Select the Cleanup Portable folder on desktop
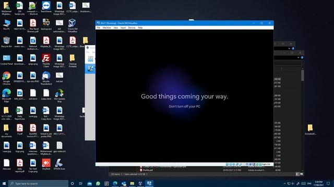Viewport: 334px width, 187px height. click(x=73, y=61)
